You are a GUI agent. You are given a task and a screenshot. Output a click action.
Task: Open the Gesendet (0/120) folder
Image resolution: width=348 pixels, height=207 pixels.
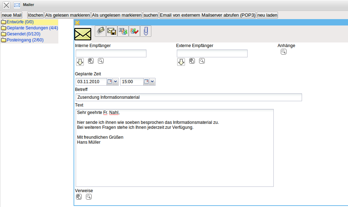23,34
